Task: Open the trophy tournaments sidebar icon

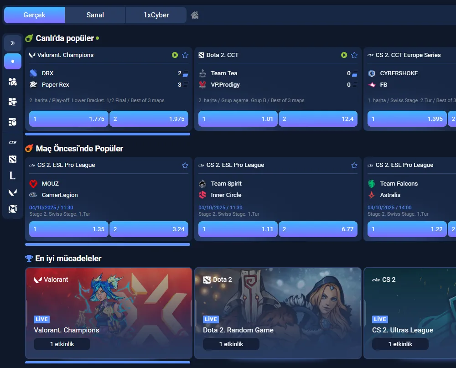Action: [x=12, y=102]
